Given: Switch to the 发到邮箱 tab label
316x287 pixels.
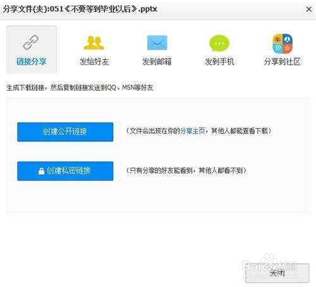Looking at the screenshot, I should click(157, 62).
